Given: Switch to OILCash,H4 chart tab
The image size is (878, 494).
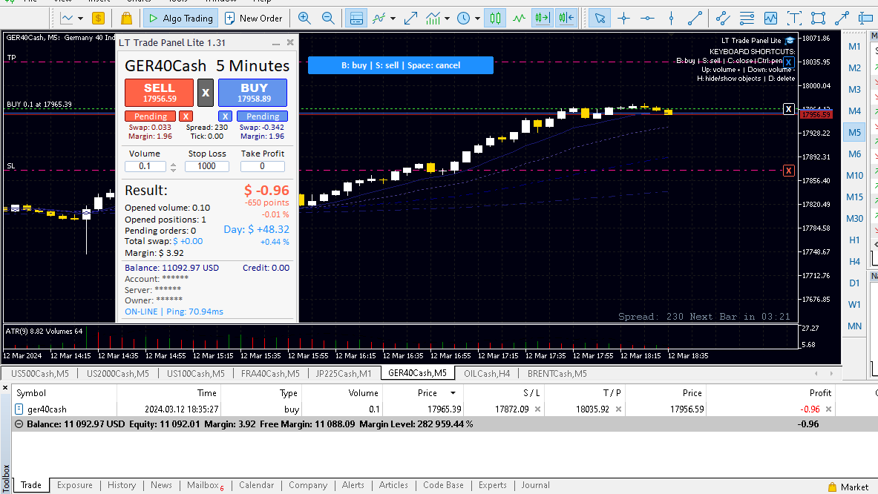Looking at the screenshot, I should 487,373.
